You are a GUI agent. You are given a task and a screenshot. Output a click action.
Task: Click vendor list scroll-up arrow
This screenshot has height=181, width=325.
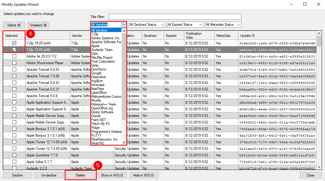click(124, 31)
